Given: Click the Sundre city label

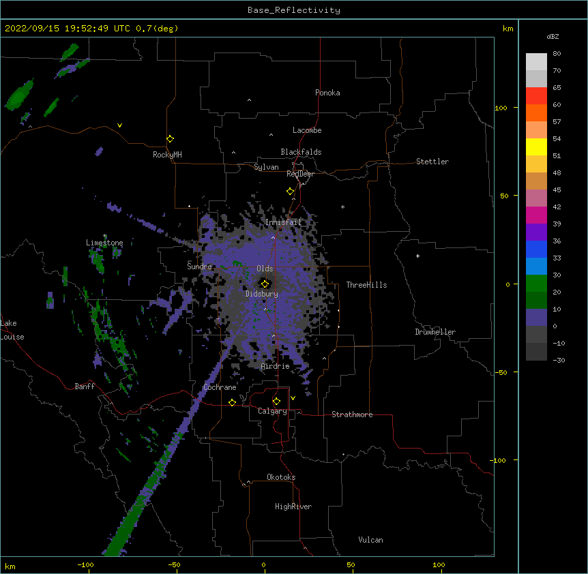Looking at the screenshot, I should point(199,267).
